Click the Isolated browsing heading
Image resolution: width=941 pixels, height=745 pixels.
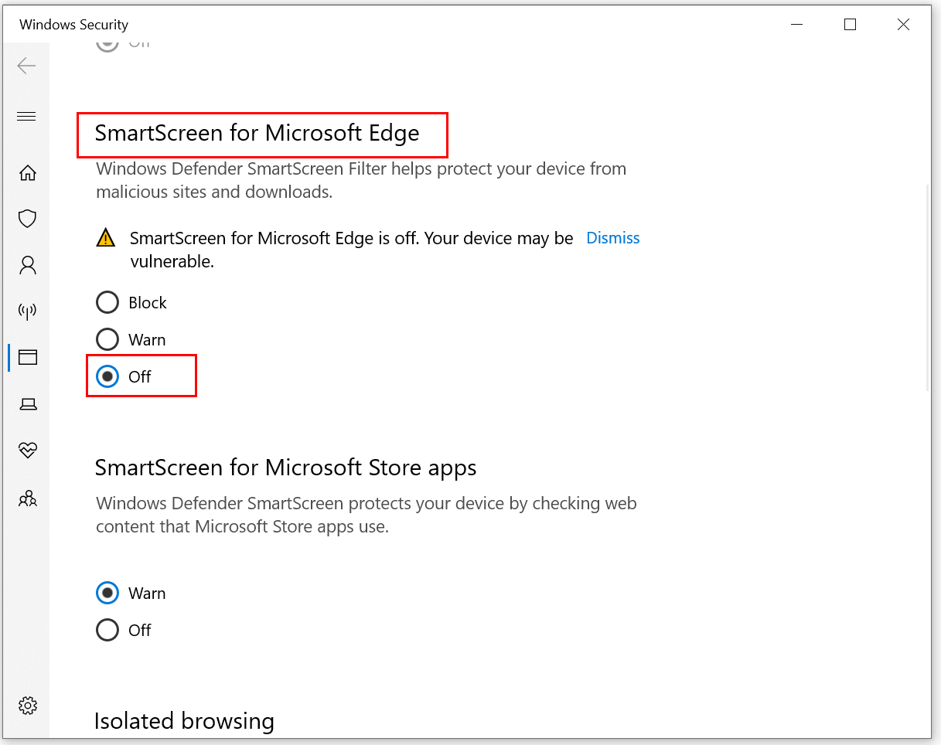click(184, 721)
